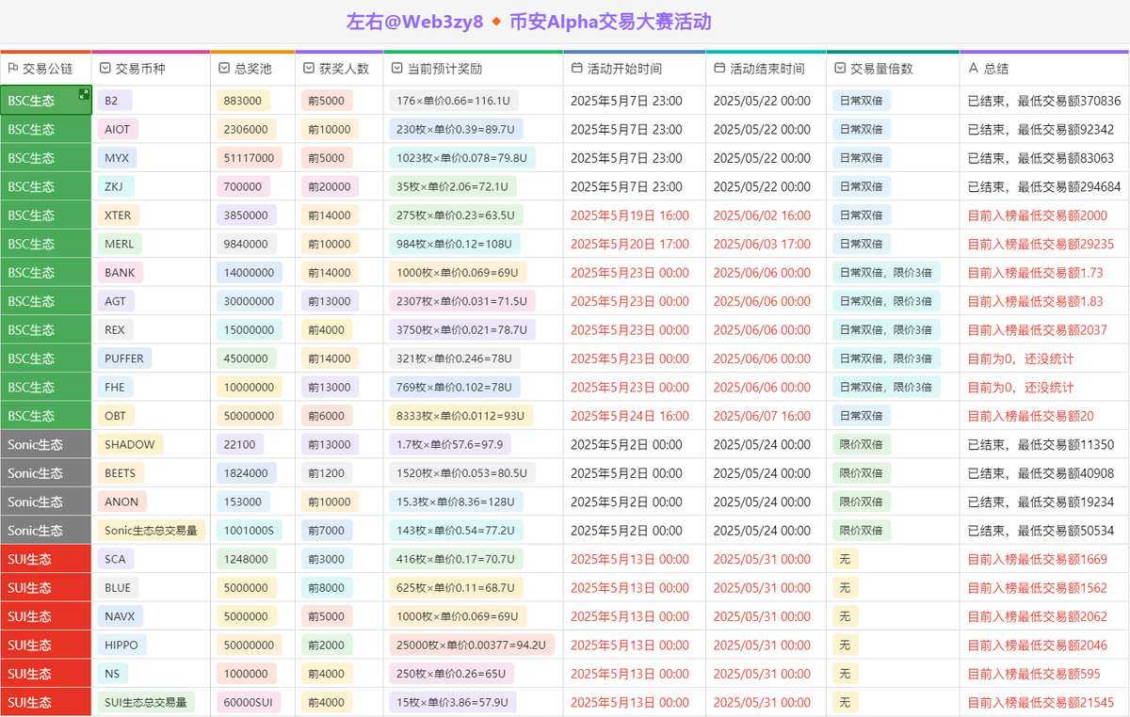Click start time 2025年5月20日 17:00
1130x717 pixels.
point(630,244)
